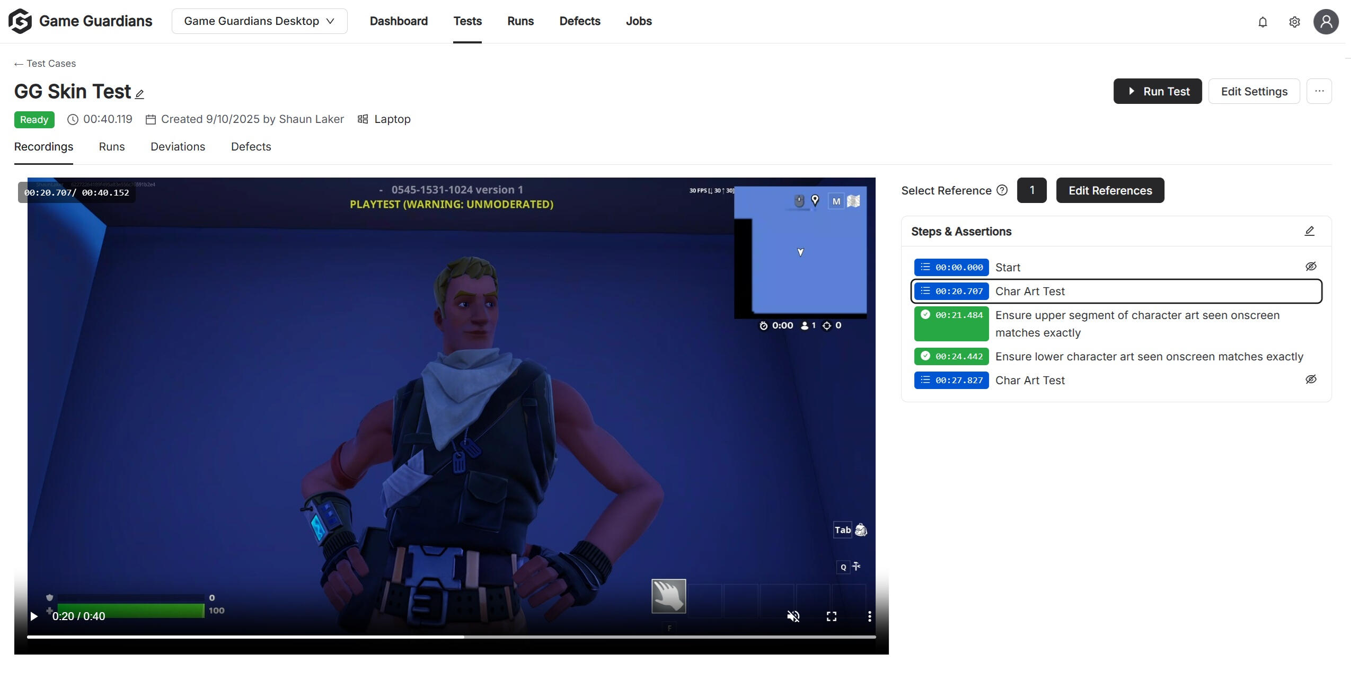Switch to the Defects tab under test
The width and height of the screenshot is (1351, 689).
click(251, 147)
